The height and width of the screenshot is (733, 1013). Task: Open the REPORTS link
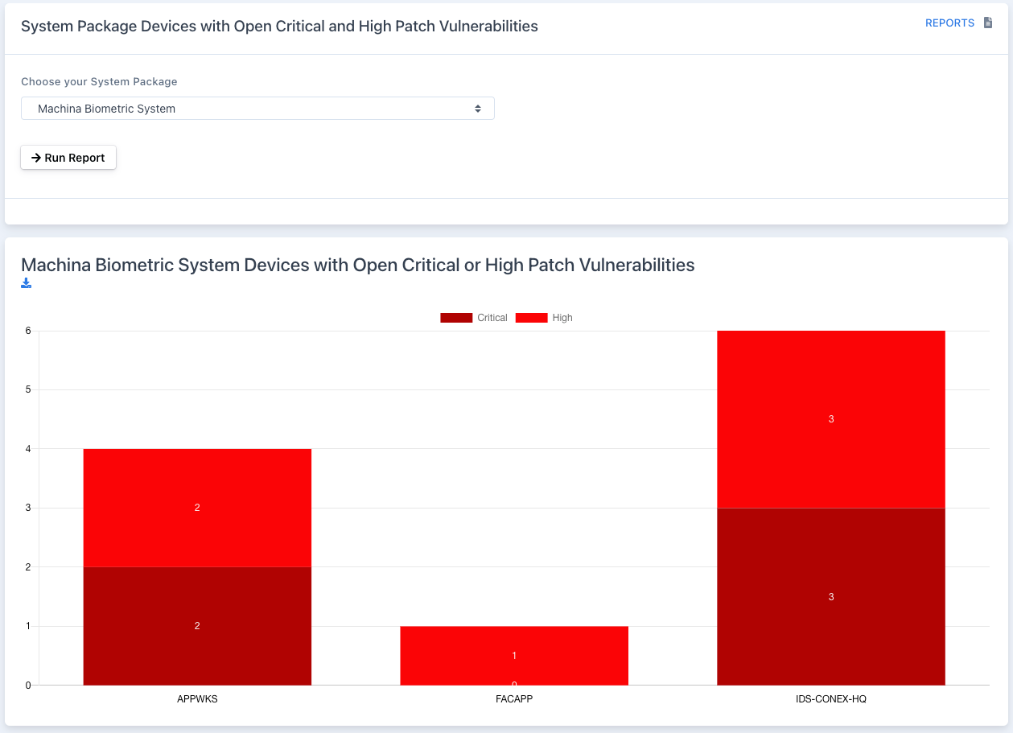pos(949,23)
